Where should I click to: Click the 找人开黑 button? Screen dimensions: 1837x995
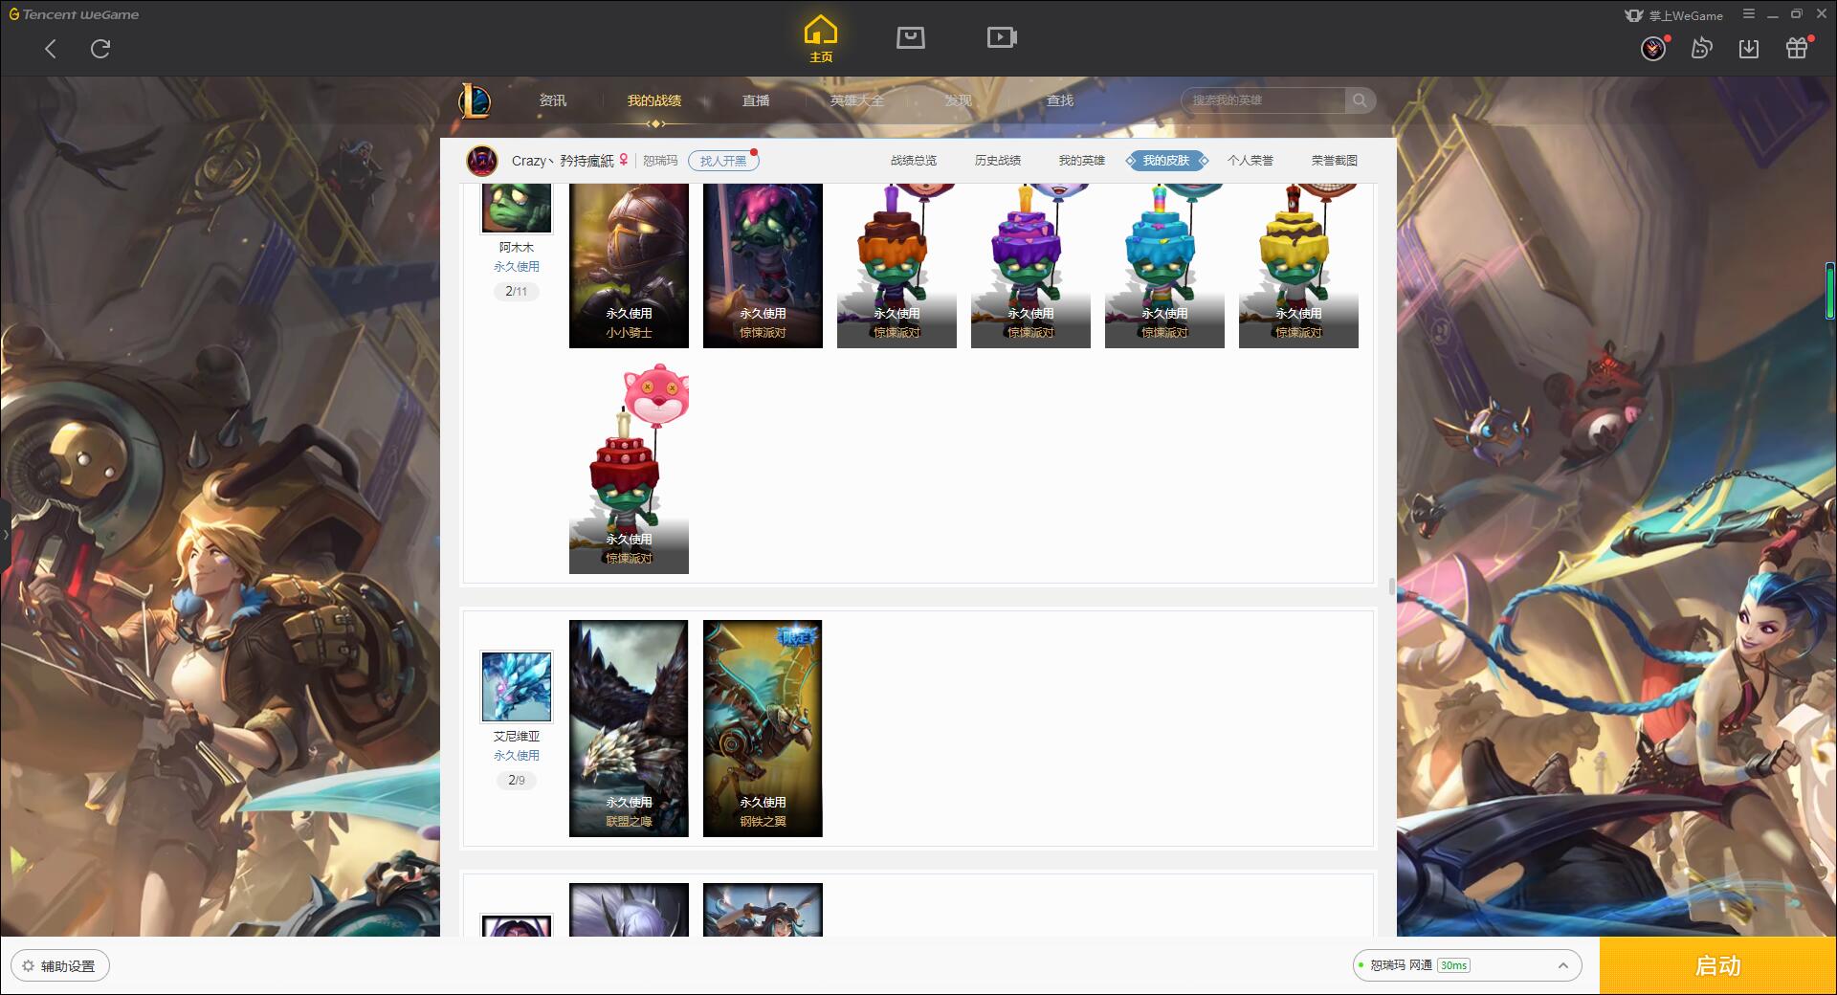(x=723, y=161)
